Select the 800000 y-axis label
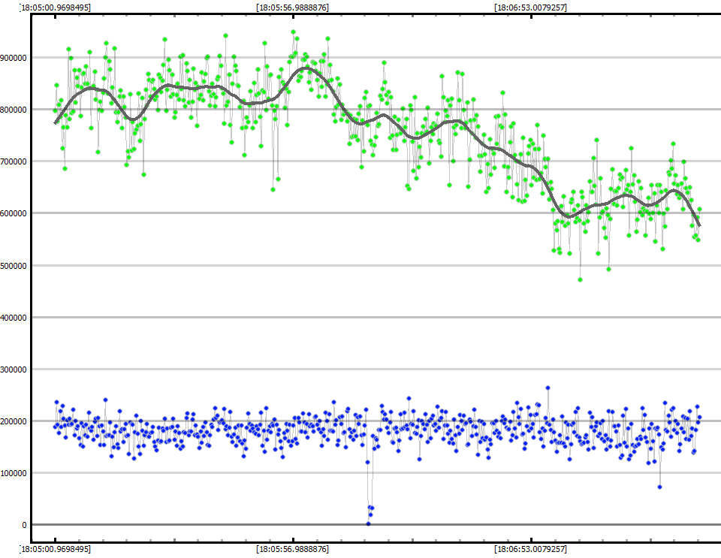 click(14, 110)
